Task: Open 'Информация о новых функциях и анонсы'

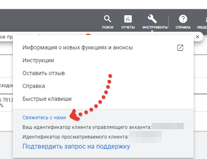Action: [x=78, y=47]
